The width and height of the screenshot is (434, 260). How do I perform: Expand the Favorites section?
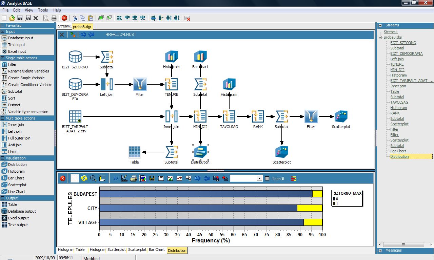pyautogui.click(x=3, y=25)
